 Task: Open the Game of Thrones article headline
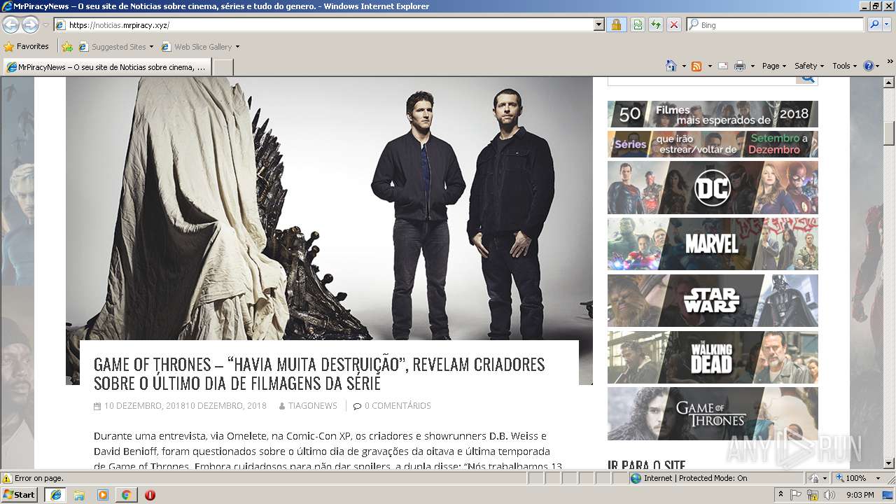319,374
